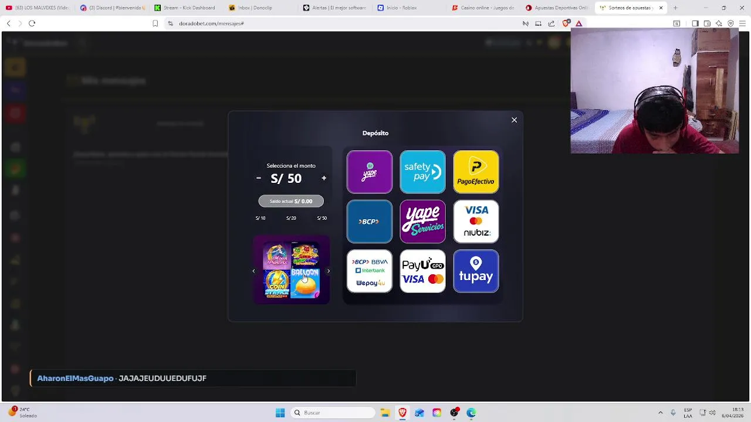
Task: Open the Windows Start menu
Action: (x=280, y=413)
